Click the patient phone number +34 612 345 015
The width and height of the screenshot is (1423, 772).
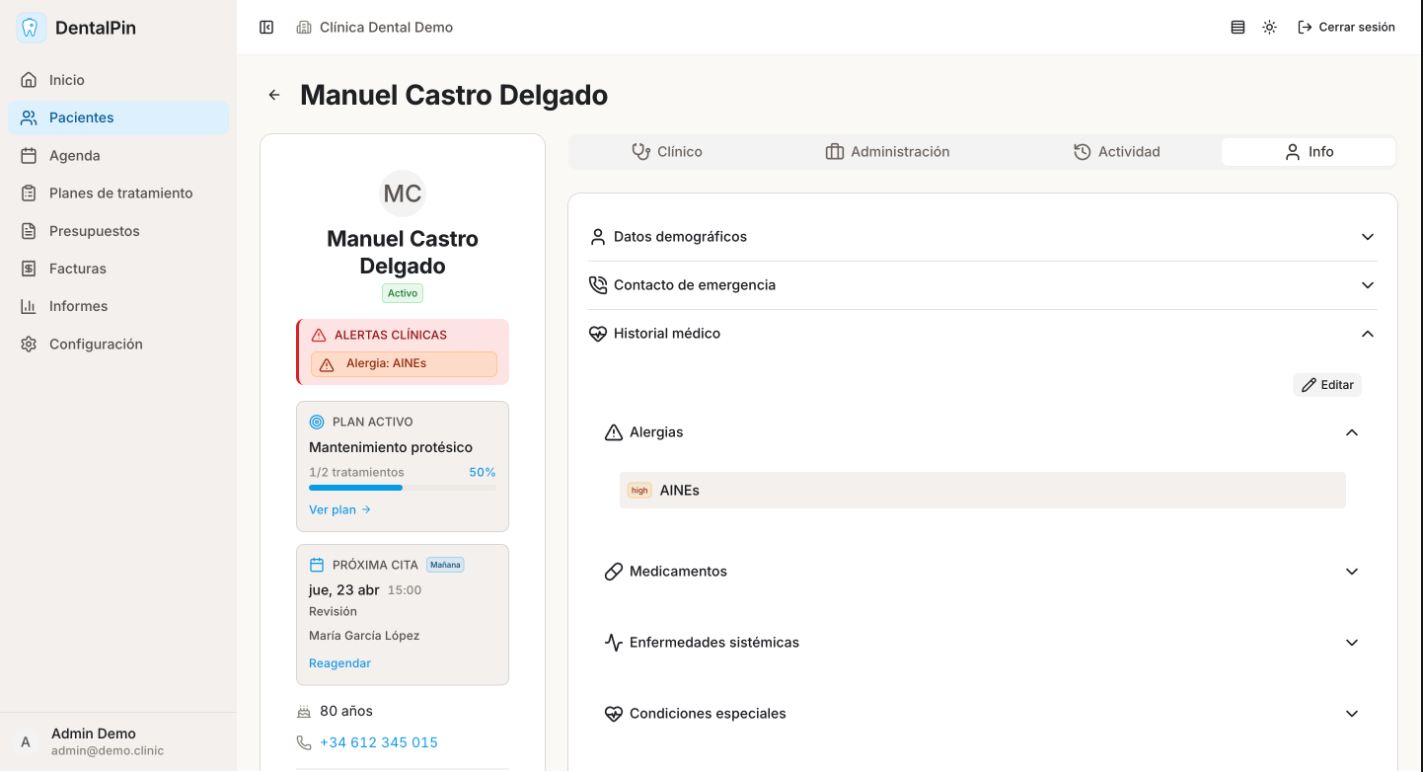coord(379,742)
